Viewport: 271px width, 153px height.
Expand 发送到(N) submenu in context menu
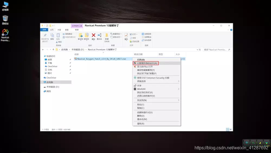(x=157, y=100)
